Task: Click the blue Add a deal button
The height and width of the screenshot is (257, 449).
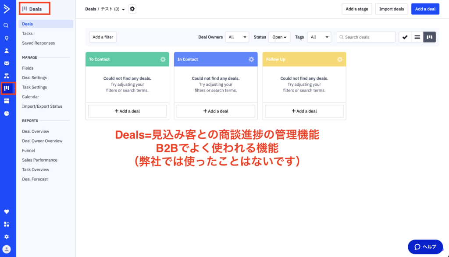Action: tap(425, 9)
